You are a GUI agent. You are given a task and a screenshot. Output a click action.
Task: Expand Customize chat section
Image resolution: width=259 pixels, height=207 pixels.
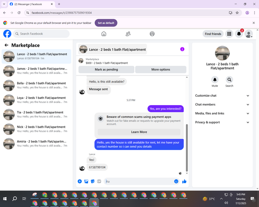point(222,96)
